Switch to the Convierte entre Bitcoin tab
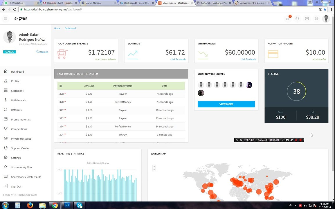Viewport: 335px width, 209px height. 252,3
